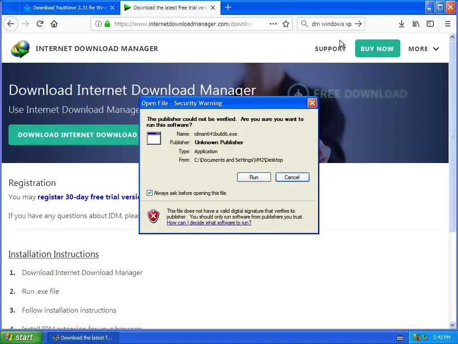Submit search with arrow button
The width and height of the screenshot is (458, 344).
click(358, 24)
